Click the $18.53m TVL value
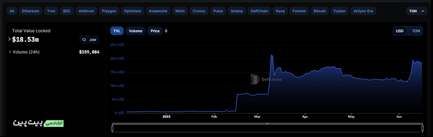 (x=25, y=40)
